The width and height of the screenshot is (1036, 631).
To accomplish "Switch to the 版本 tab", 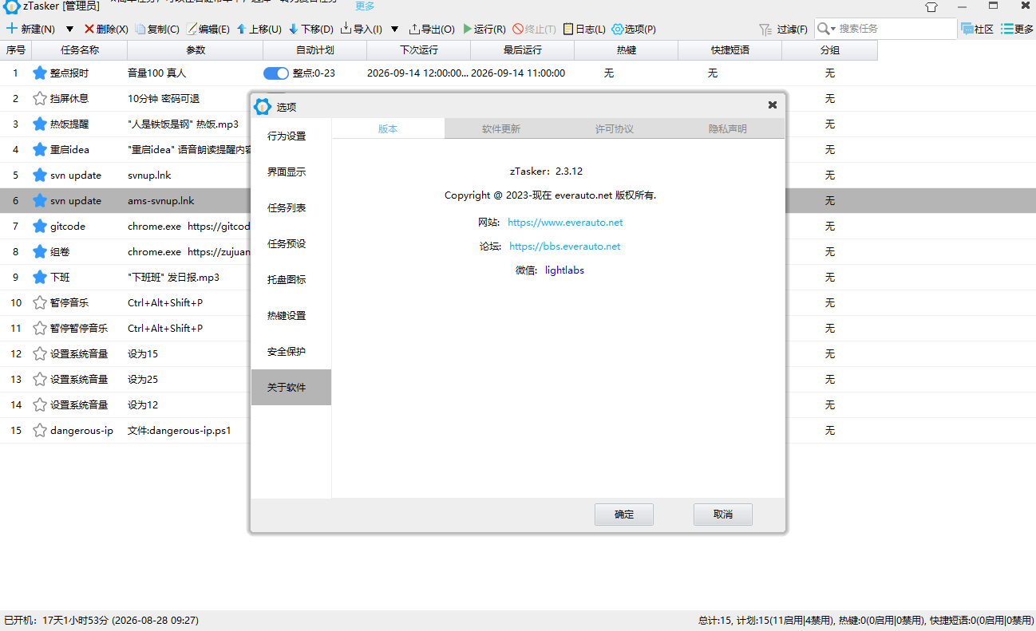I will click(x=388, y=128).
